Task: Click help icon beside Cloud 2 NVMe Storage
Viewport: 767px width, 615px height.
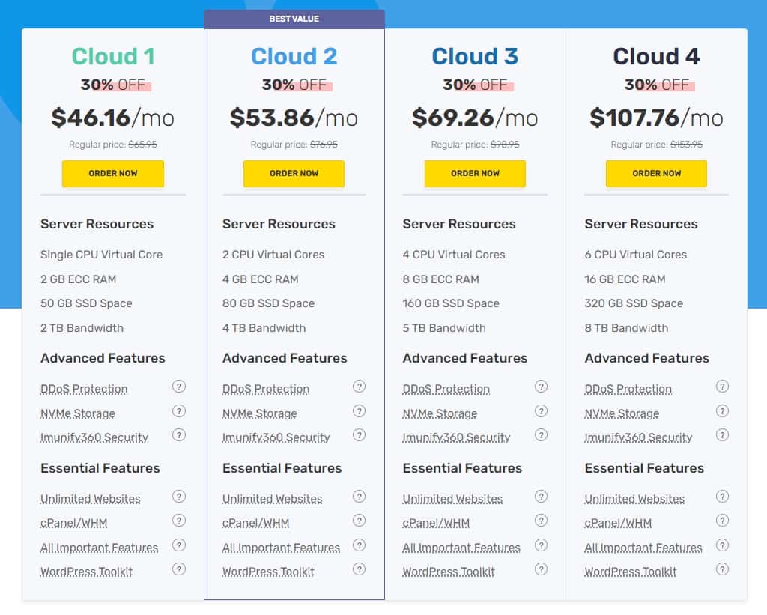Action: tap(360, 411)
